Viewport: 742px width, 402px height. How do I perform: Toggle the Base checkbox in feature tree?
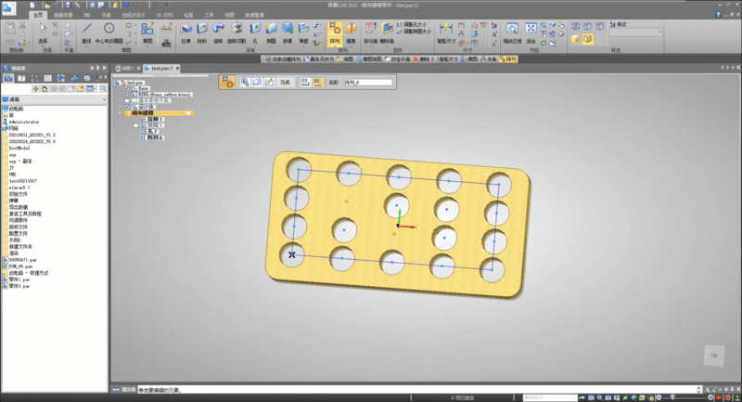coord(127,89)
